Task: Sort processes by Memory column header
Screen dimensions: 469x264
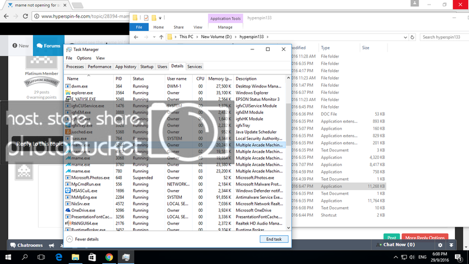Action: (220, 78)
